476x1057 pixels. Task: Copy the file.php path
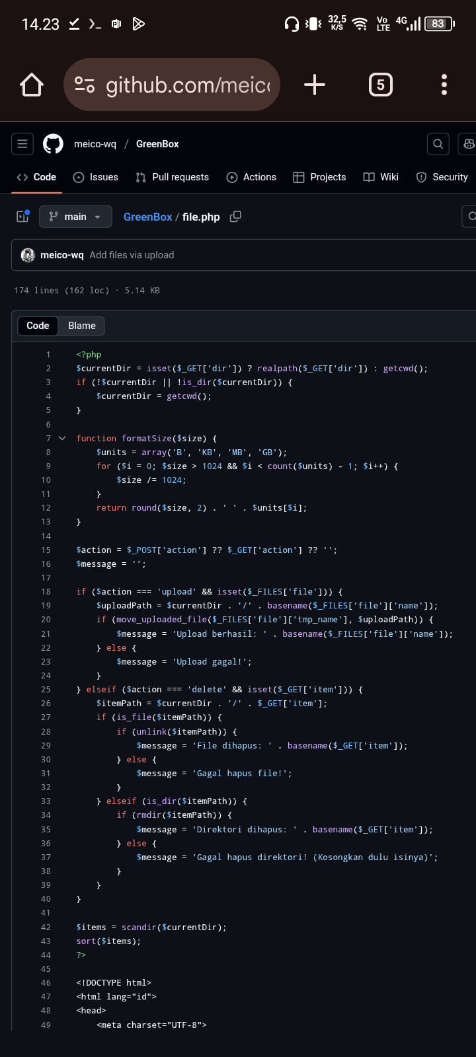[235, 217]
